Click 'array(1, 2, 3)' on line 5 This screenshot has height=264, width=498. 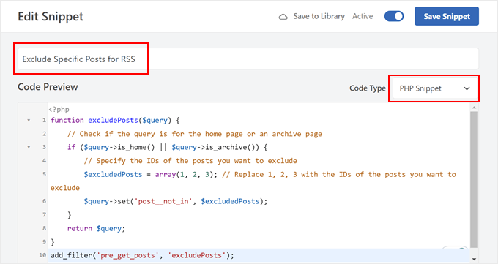coord(184,175)
